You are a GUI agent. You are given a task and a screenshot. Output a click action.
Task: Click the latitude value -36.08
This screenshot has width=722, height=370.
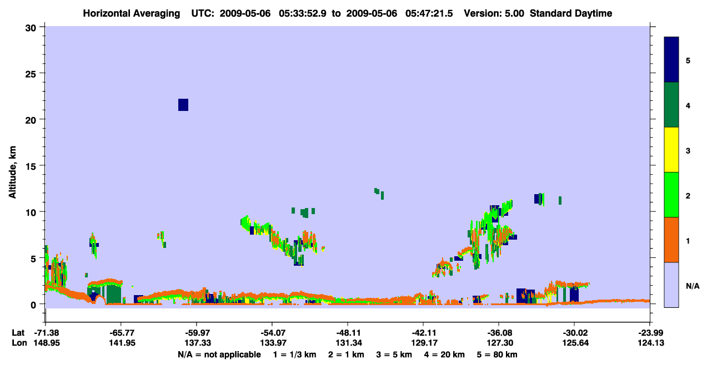(499, 333)
